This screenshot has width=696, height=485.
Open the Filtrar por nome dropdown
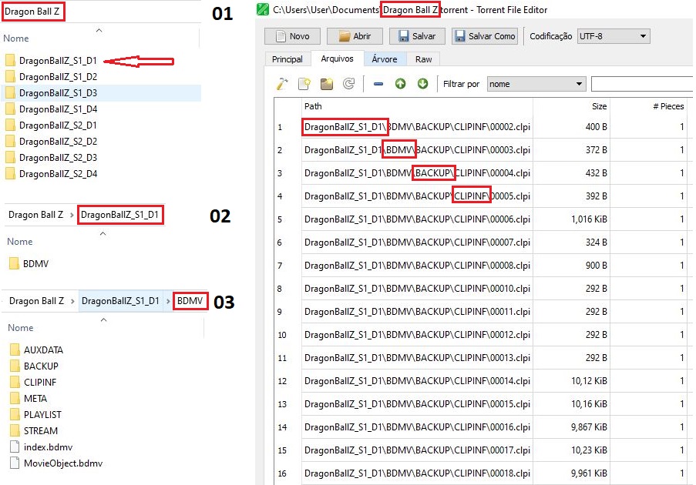[x=536, y=84]
